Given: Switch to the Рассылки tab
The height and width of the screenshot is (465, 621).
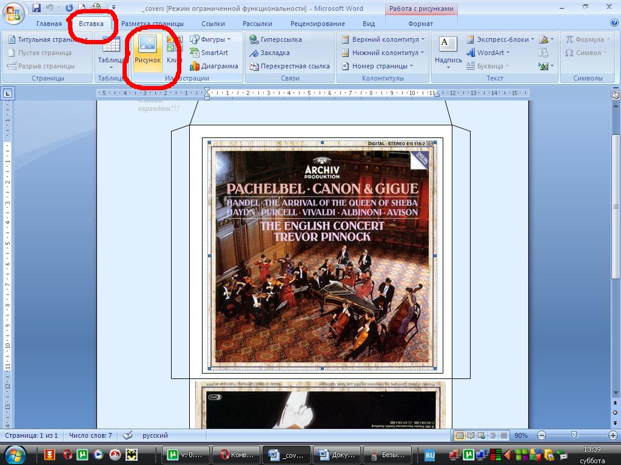Looking at the screenshot, I should click(x=257, y=24).
